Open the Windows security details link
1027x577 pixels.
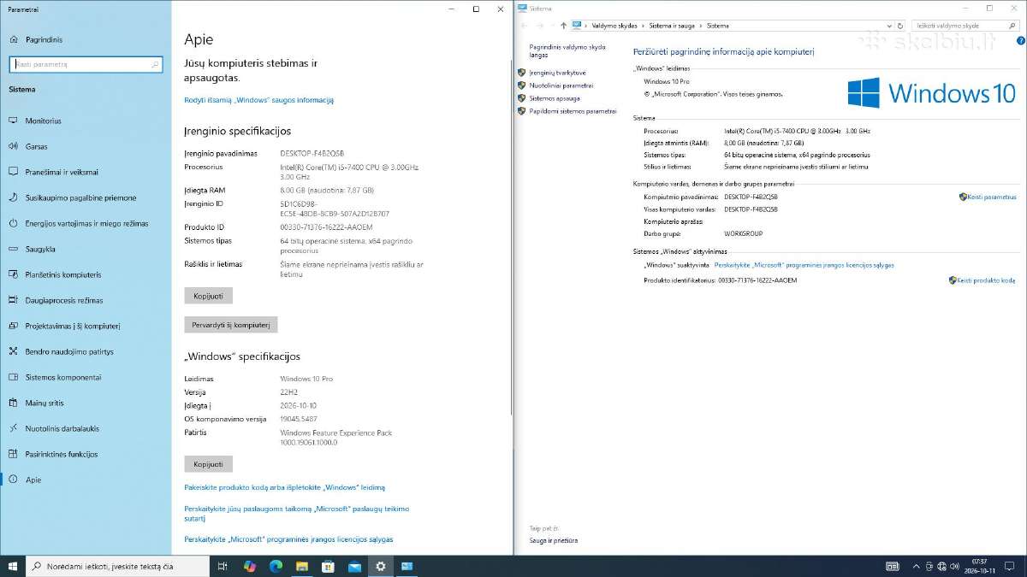pyautogui.click(x=259, y=100)
